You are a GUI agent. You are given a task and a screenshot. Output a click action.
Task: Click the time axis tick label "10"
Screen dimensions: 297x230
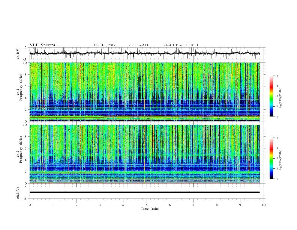coord(264,205)
